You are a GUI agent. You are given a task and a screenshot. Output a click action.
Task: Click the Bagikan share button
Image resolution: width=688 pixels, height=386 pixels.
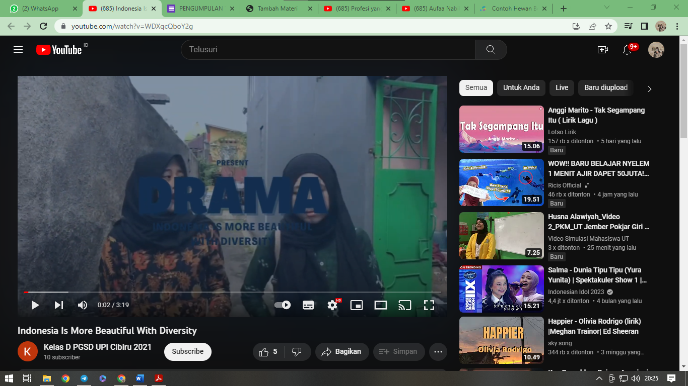tap(342, 351)
